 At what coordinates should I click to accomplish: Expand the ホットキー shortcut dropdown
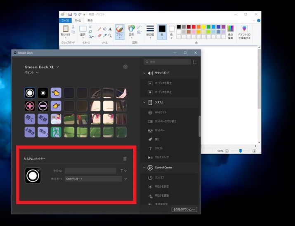click(125, 179)
